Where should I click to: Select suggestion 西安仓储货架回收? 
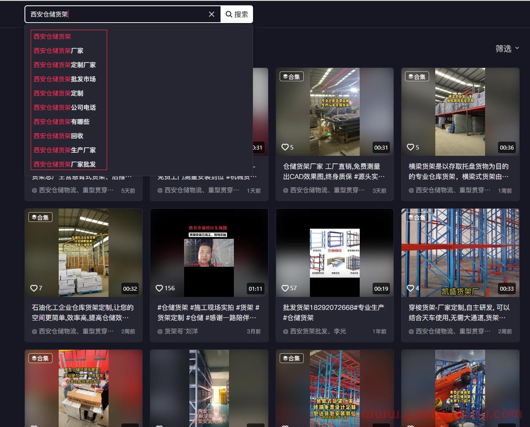[59, 136]
